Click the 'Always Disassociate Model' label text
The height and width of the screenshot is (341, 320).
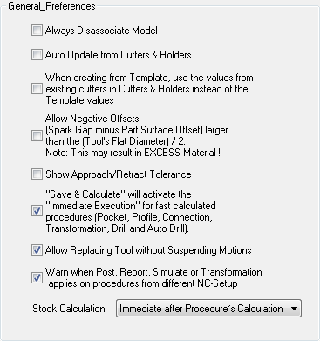(x=101, y=31)
